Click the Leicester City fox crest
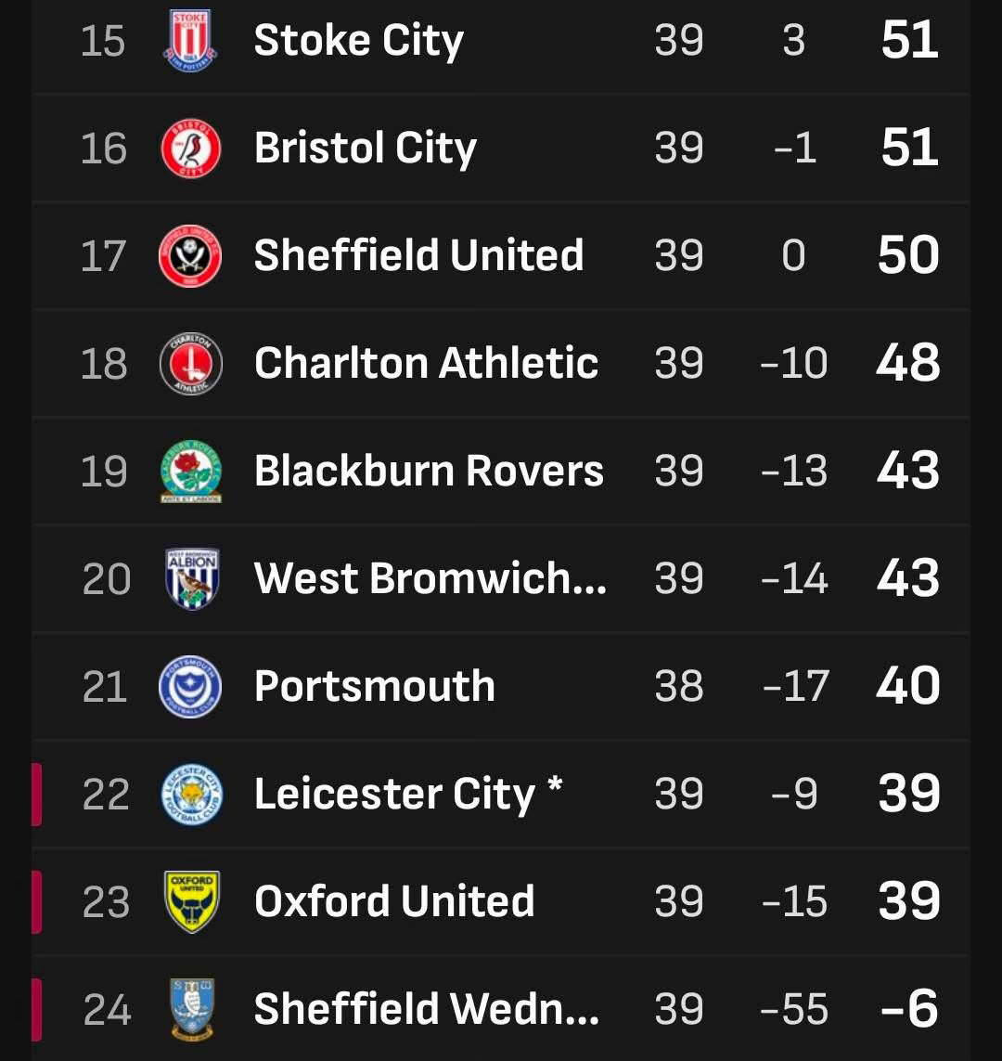This screenshot has height=1061, width=1002. pos(192,794)
